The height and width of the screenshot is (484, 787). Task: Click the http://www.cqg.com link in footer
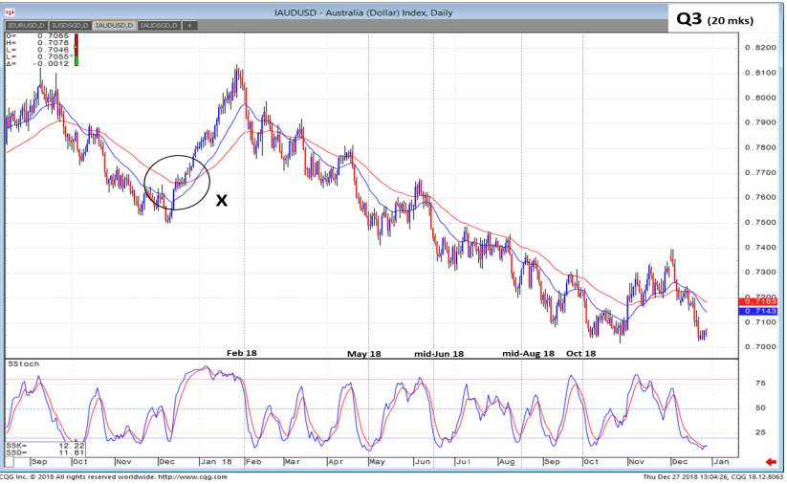click(x=192, y=477)
